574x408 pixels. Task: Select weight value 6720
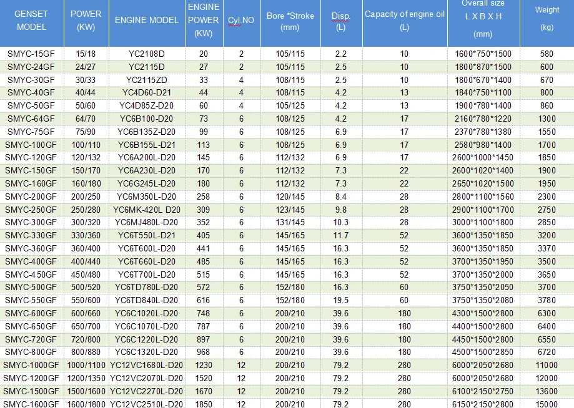point(547,352)
